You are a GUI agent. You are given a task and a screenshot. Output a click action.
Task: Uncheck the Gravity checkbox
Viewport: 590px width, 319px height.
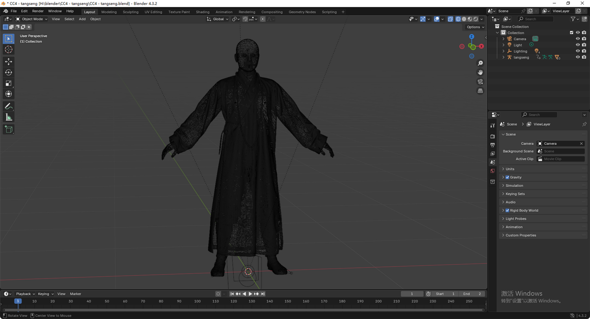coord(507,177)
